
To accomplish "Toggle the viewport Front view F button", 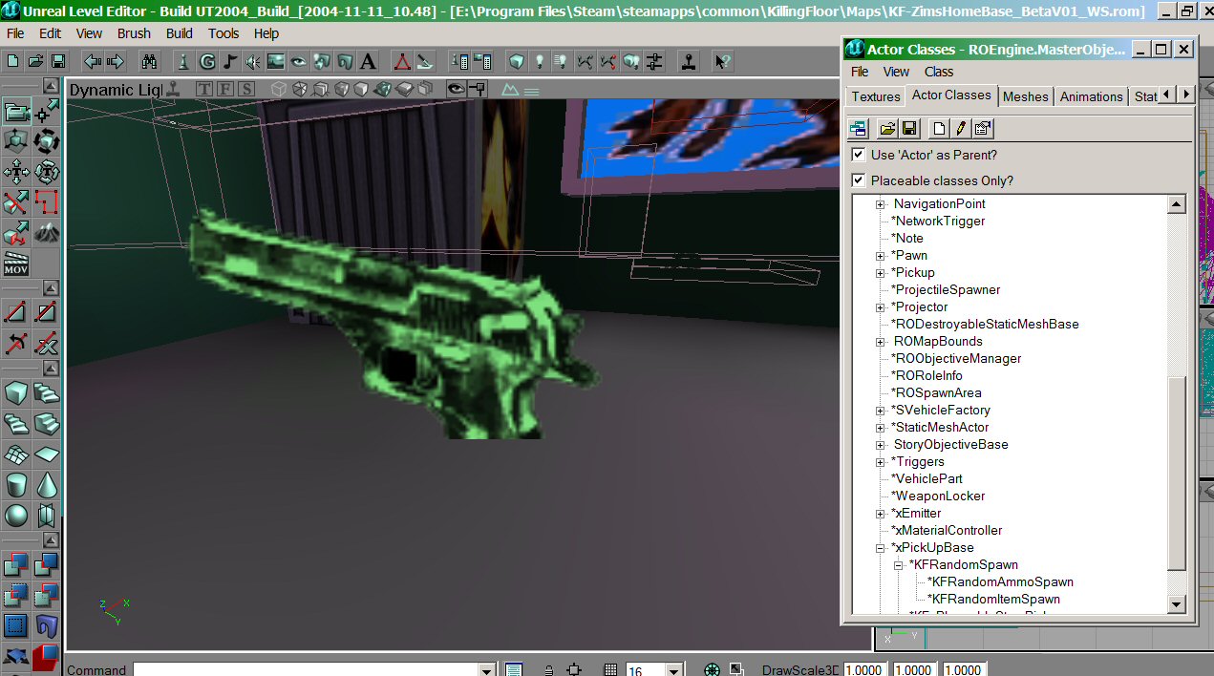I will click(x=225, y=89).
